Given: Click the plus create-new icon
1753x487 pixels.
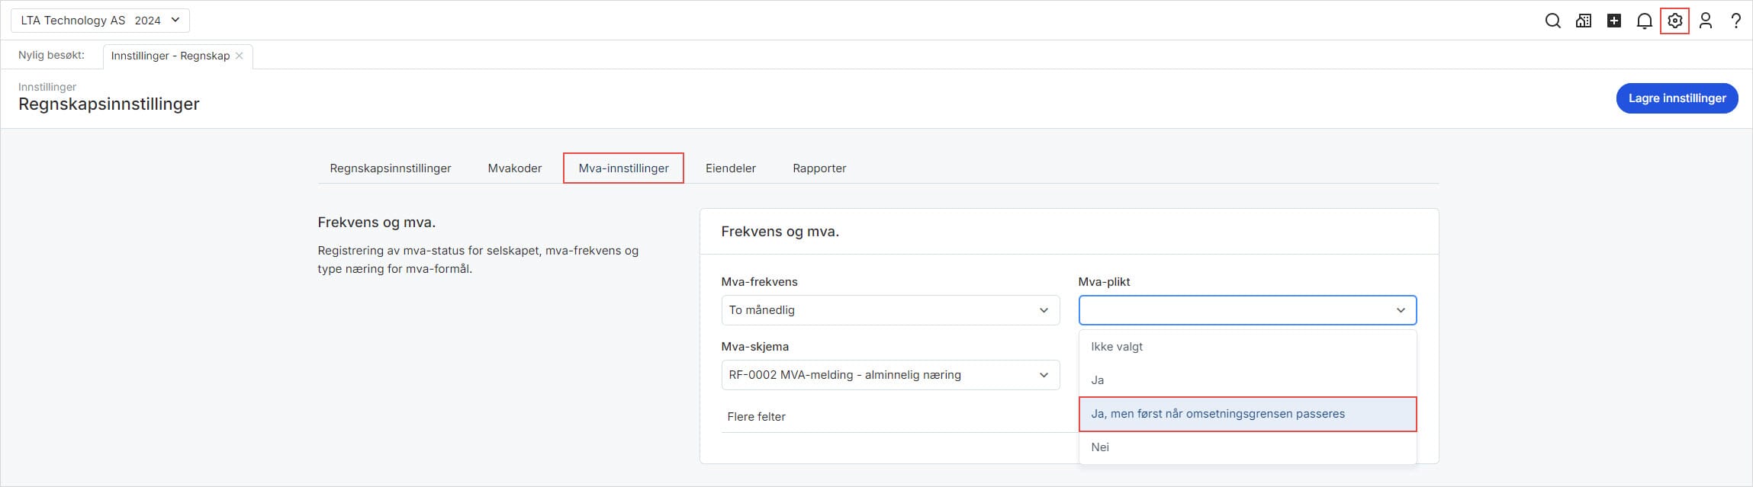Looking at the screenshot, I should point(1614,21).
